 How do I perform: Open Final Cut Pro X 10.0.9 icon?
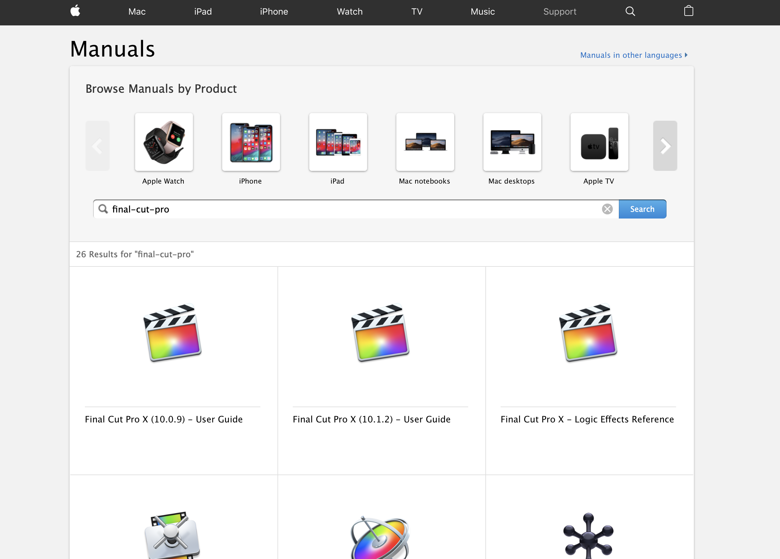(173, 332)
